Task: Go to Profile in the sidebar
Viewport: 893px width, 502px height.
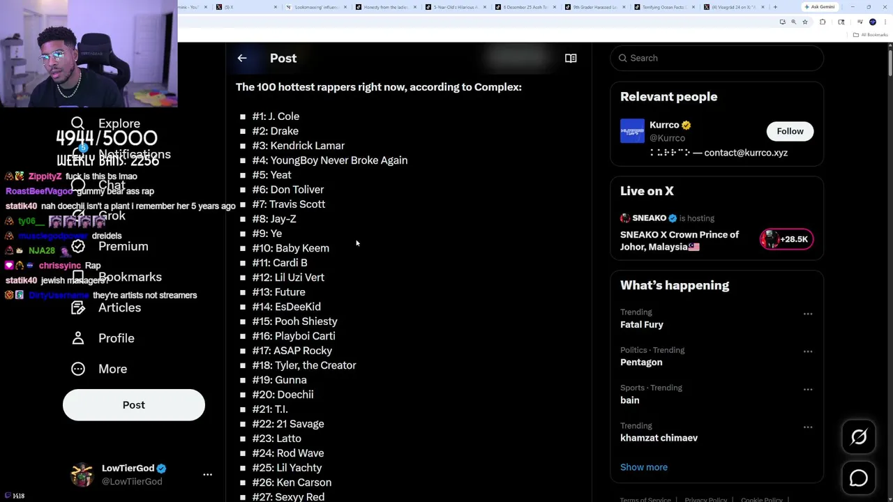Action: click(116, 338)
